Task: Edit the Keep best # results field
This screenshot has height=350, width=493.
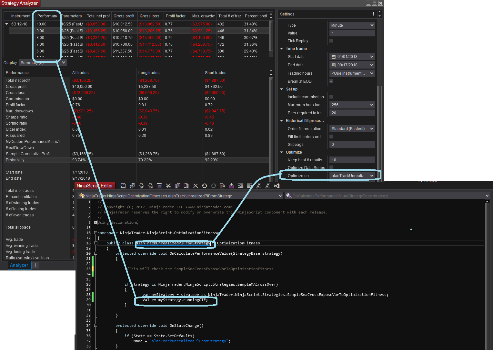Action: pyautogui.click(x=352, y=160)
